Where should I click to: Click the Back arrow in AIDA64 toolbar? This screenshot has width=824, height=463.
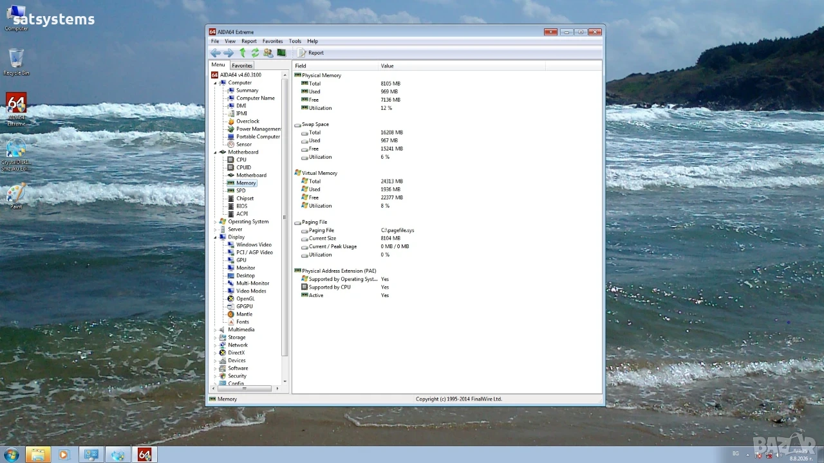coord(215,53)
